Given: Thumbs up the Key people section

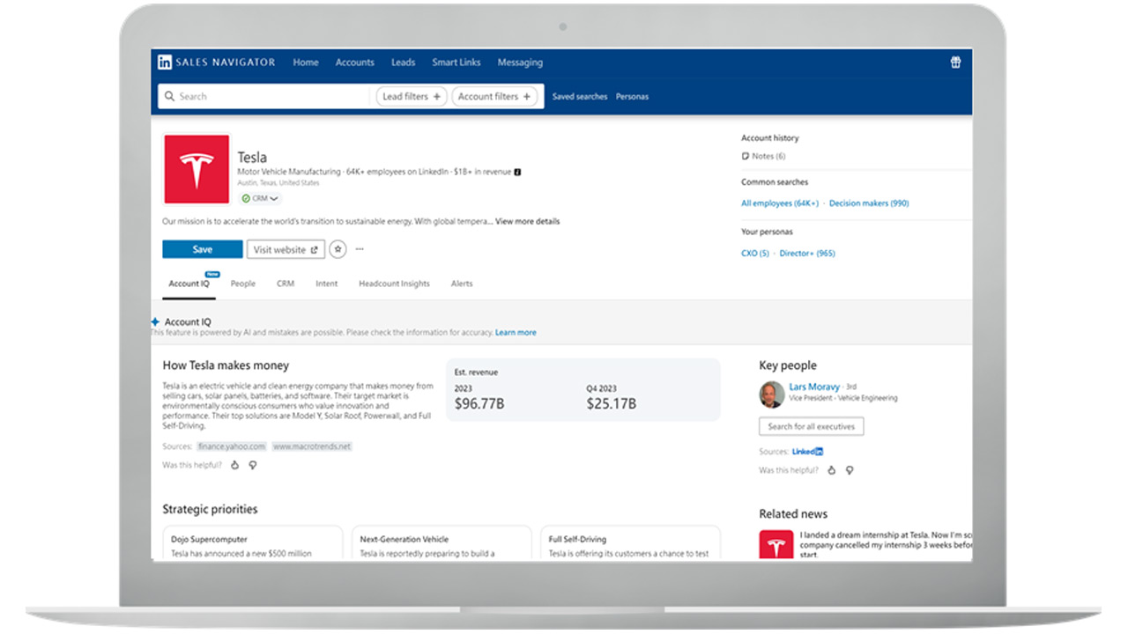Looking at the screenshot, I should click(831, 470).
